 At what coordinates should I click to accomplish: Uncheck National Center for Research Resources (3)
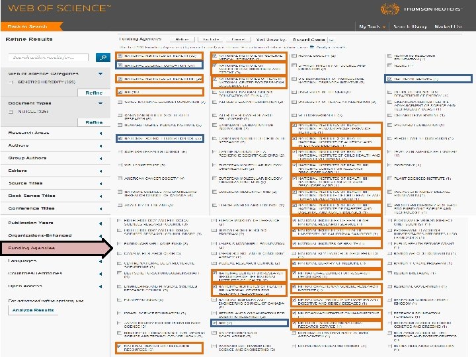[x=119, y=346]
